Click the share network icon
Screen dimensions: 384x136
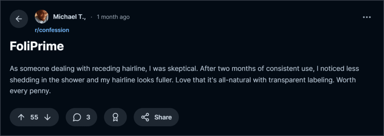[x=145, y=117]
